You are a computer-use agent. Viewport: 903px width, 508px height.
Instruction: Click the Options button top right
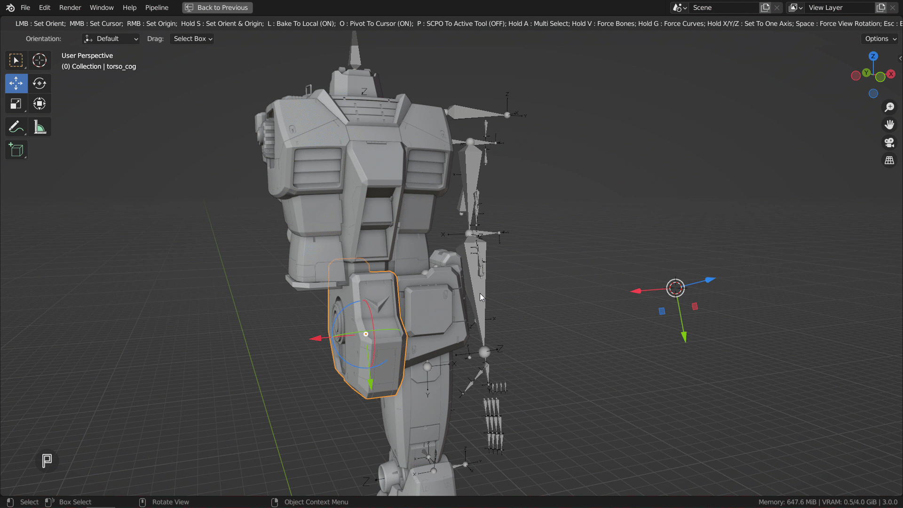[x=879, y=39]
